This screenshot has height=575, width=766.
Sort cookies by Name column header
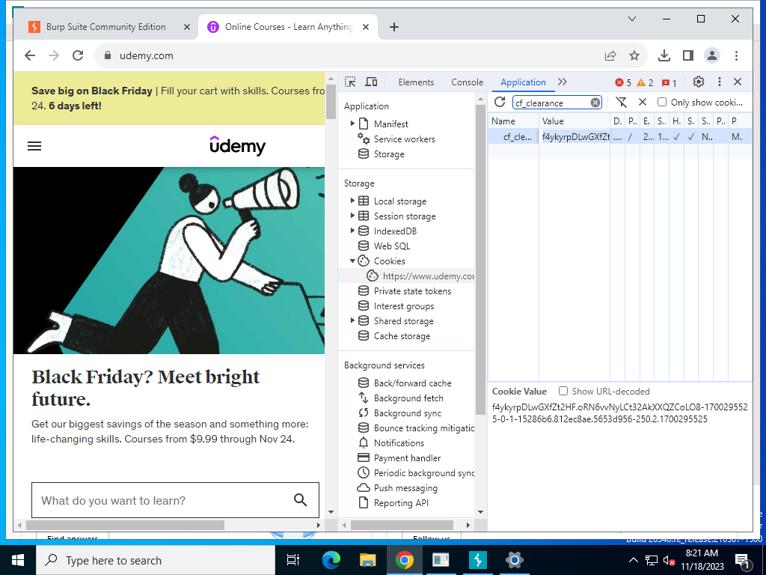[513, 121]
